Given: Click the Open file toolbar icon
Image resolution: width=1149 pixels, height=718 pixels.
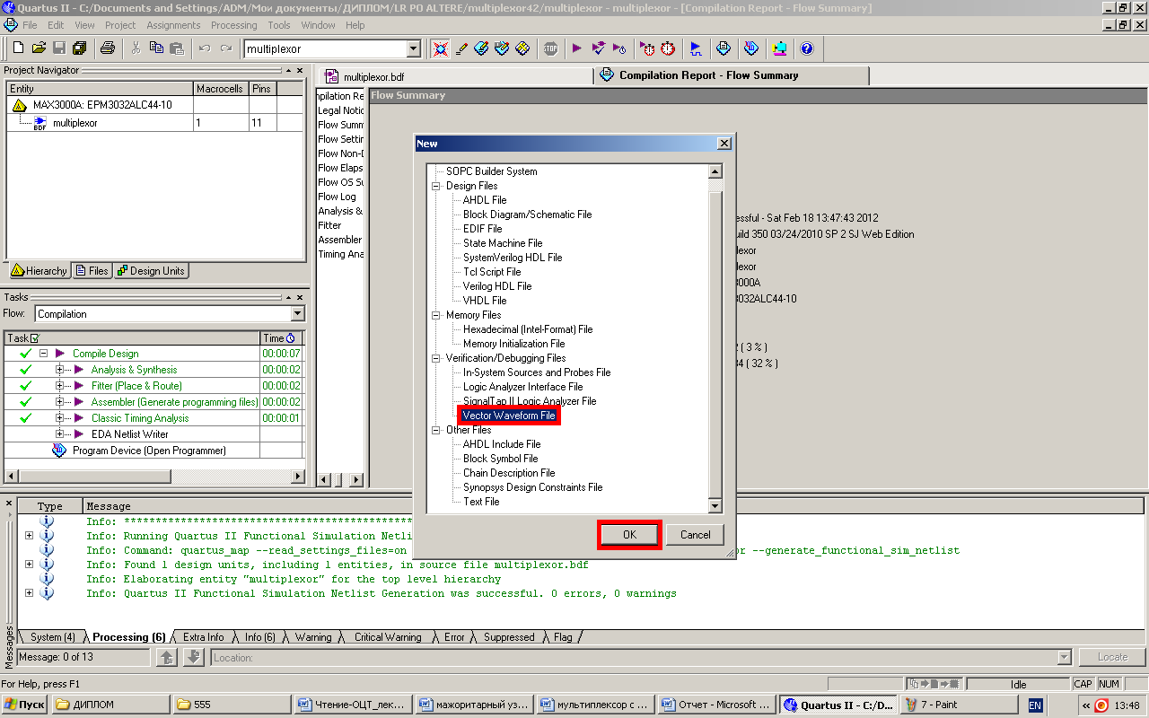Looking at the screenshot, I should (39, 48).
